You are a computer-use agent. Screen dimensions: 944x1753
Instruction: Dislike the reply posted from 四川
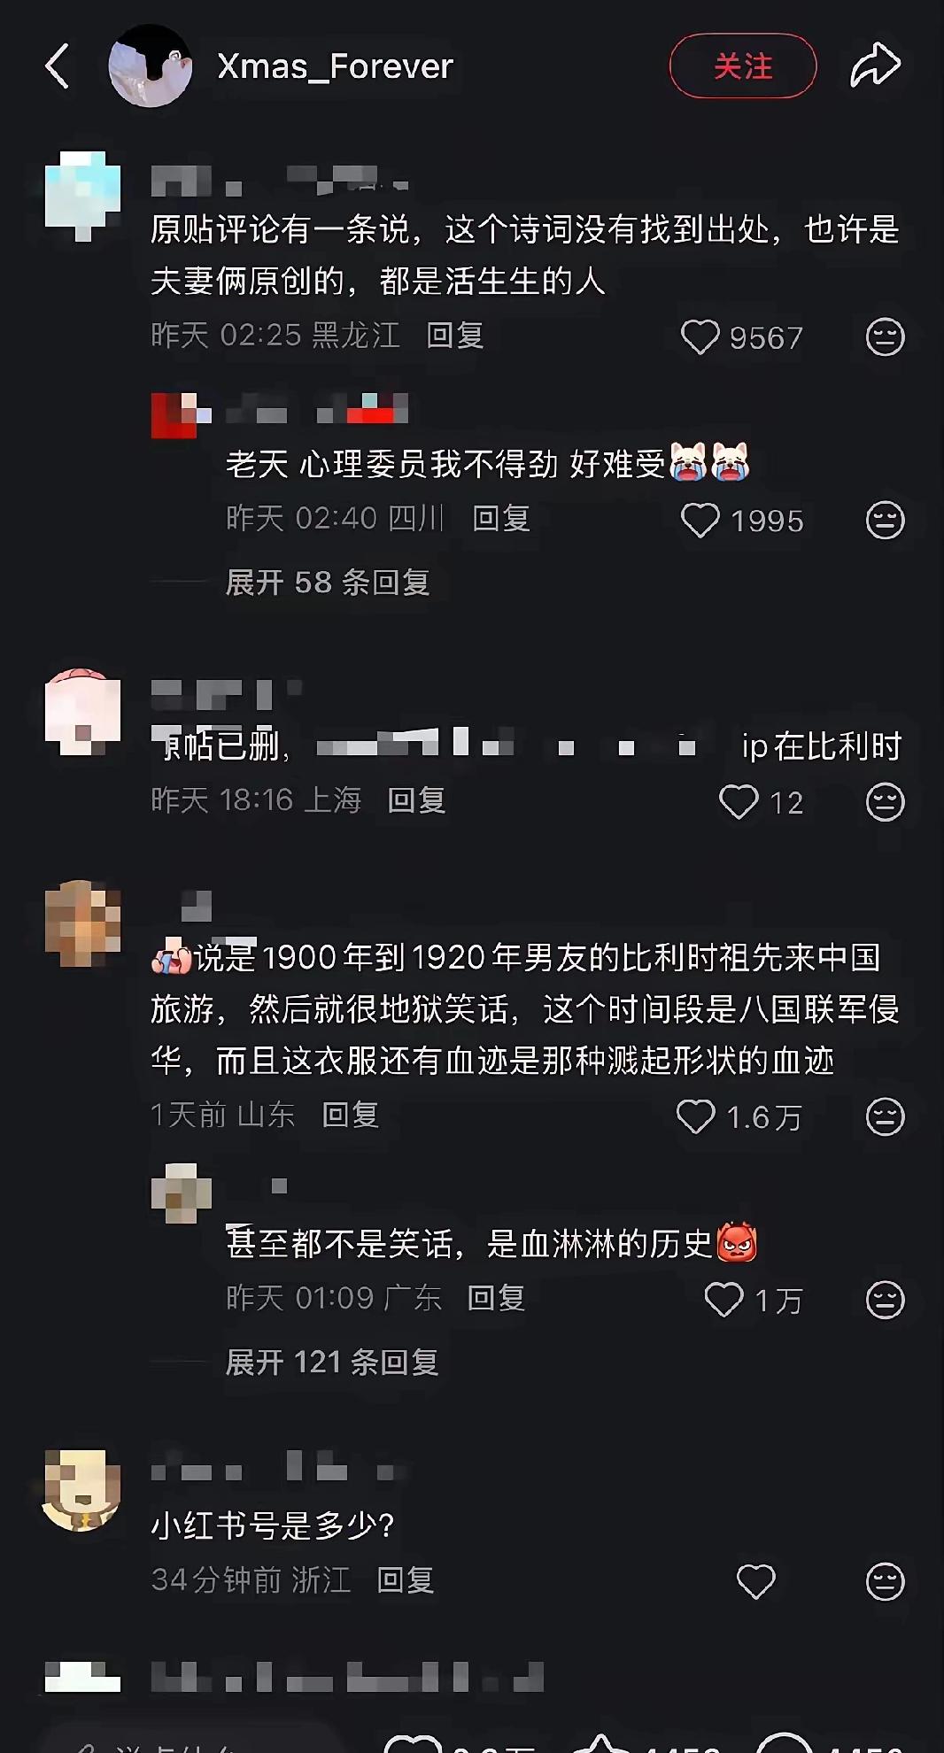(885, 521)
